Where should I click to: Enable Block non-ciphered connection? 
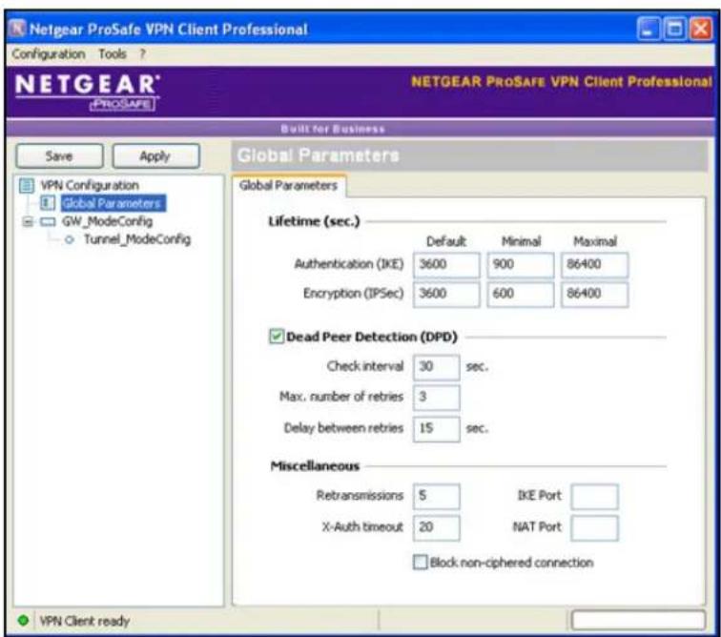point(420,562)
